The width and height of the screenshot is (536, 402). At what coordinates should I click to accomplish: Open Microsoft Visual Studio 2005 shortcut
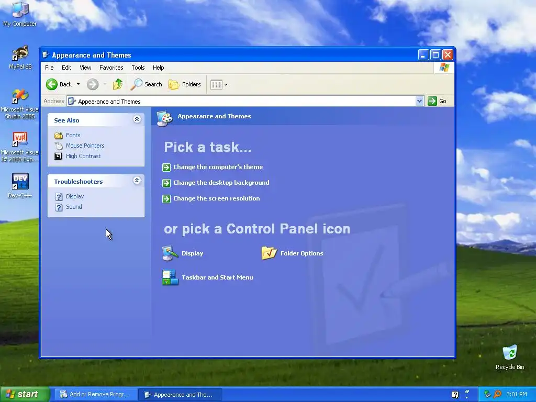coord(19,104)
